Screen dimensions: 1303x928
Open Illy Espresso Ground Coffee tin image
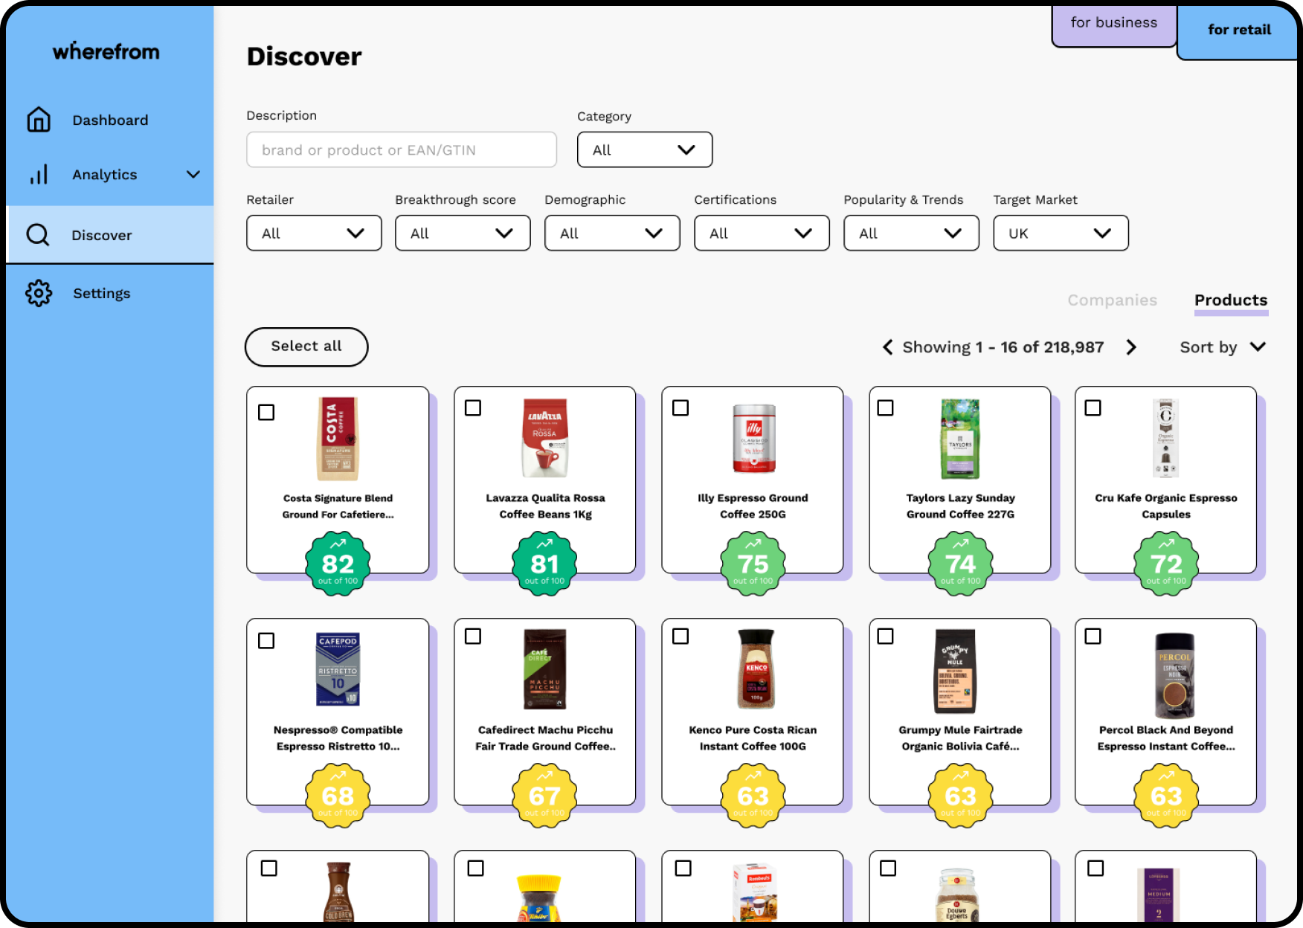(754, 439)
